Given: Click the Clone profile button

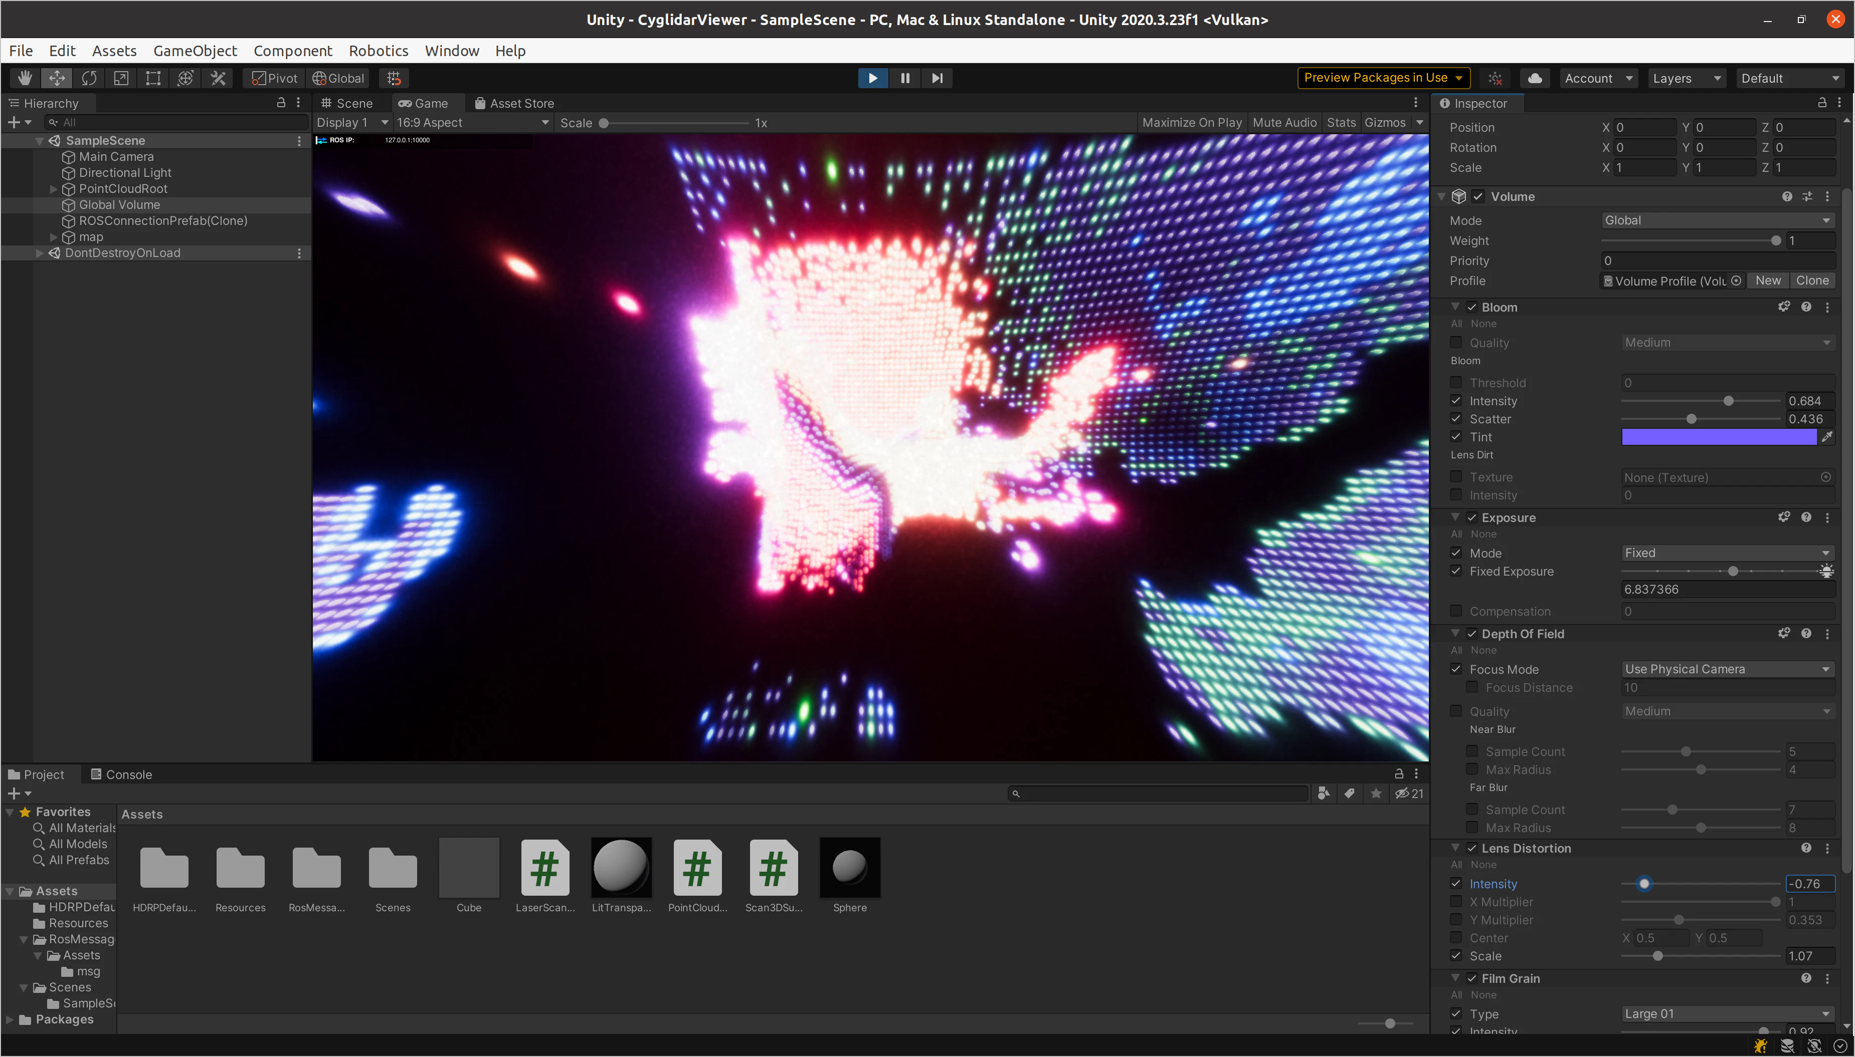Looking at the screenshot, I should tap(1812, 281).
